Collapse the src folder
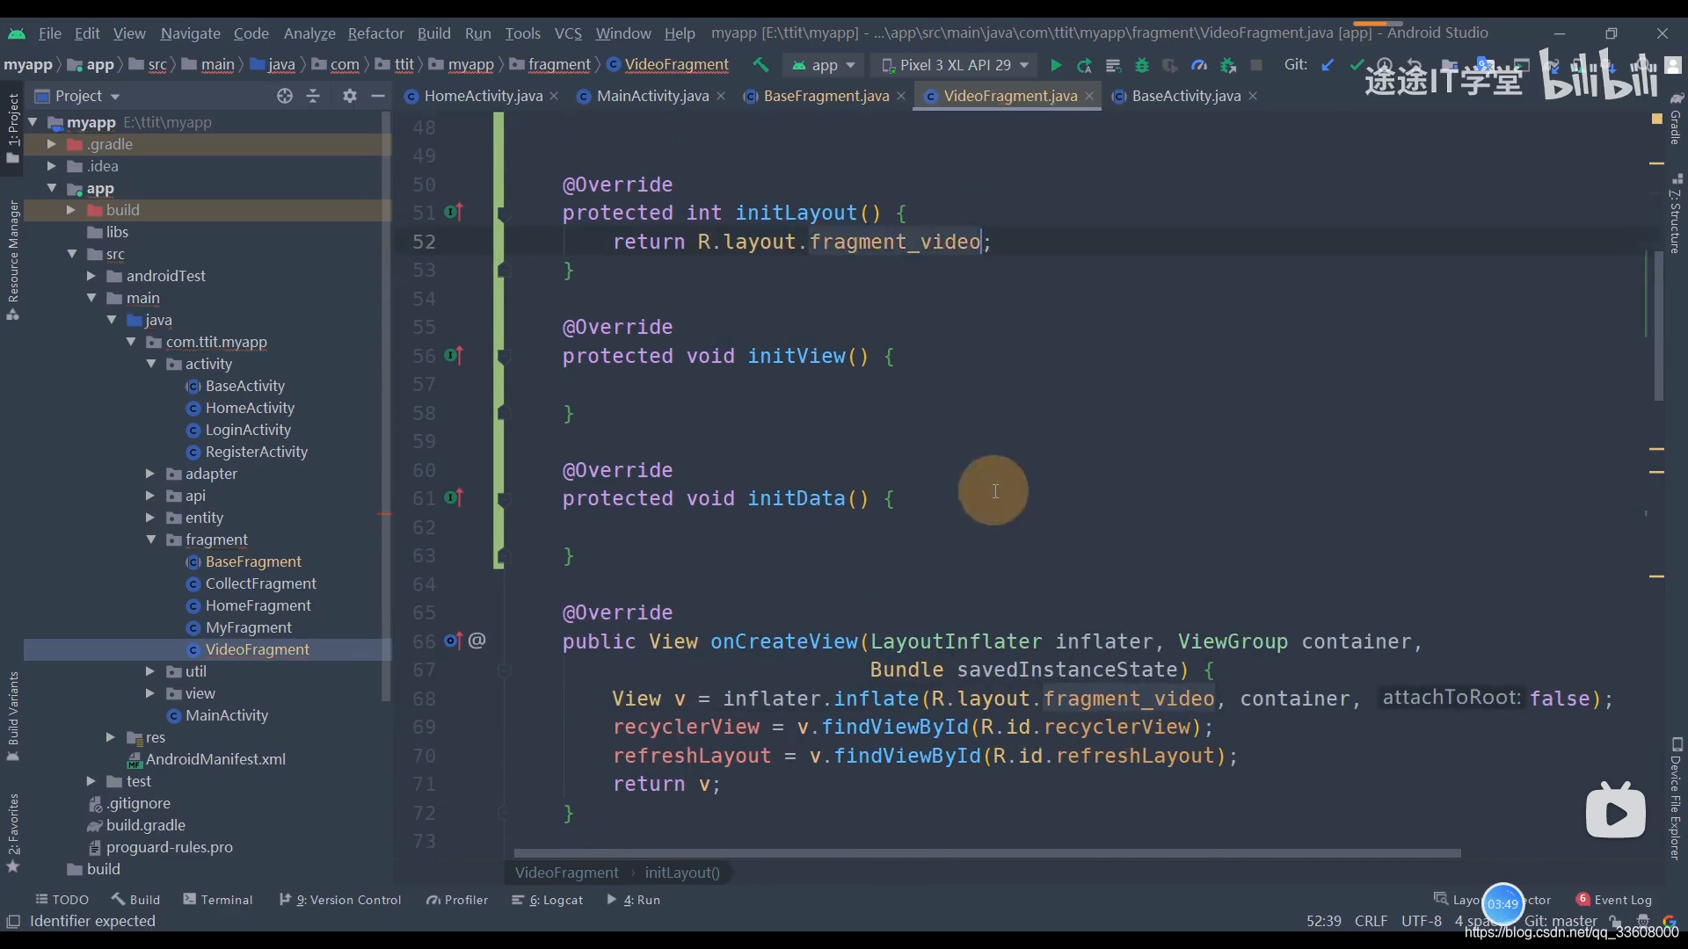1688x949 pixels. 71,253
